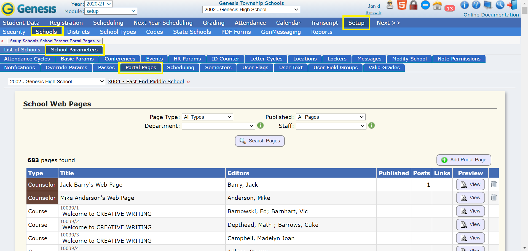Expand the Setup.Schools.SchoolParams.Portal Pages breadcrumb dropdown
Screen dimensions: 528x251
pos(55,41)
